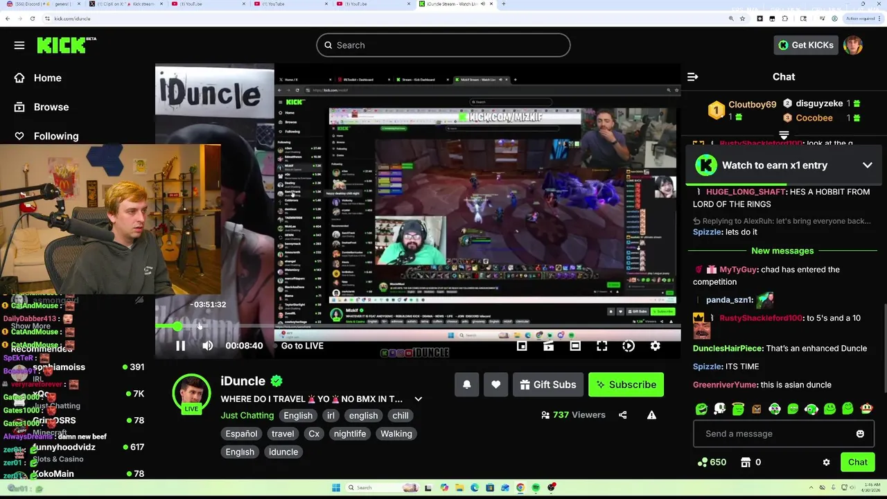The height and width of the screenshot is (499, 887).
Task: Open the user avatar menu at top right
Action: (x=853, y=45)
